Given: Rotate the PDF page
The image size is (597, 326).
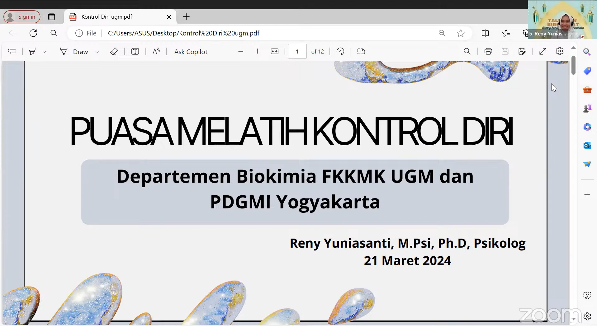Looking at the screenshot, I should coord(340,51).
